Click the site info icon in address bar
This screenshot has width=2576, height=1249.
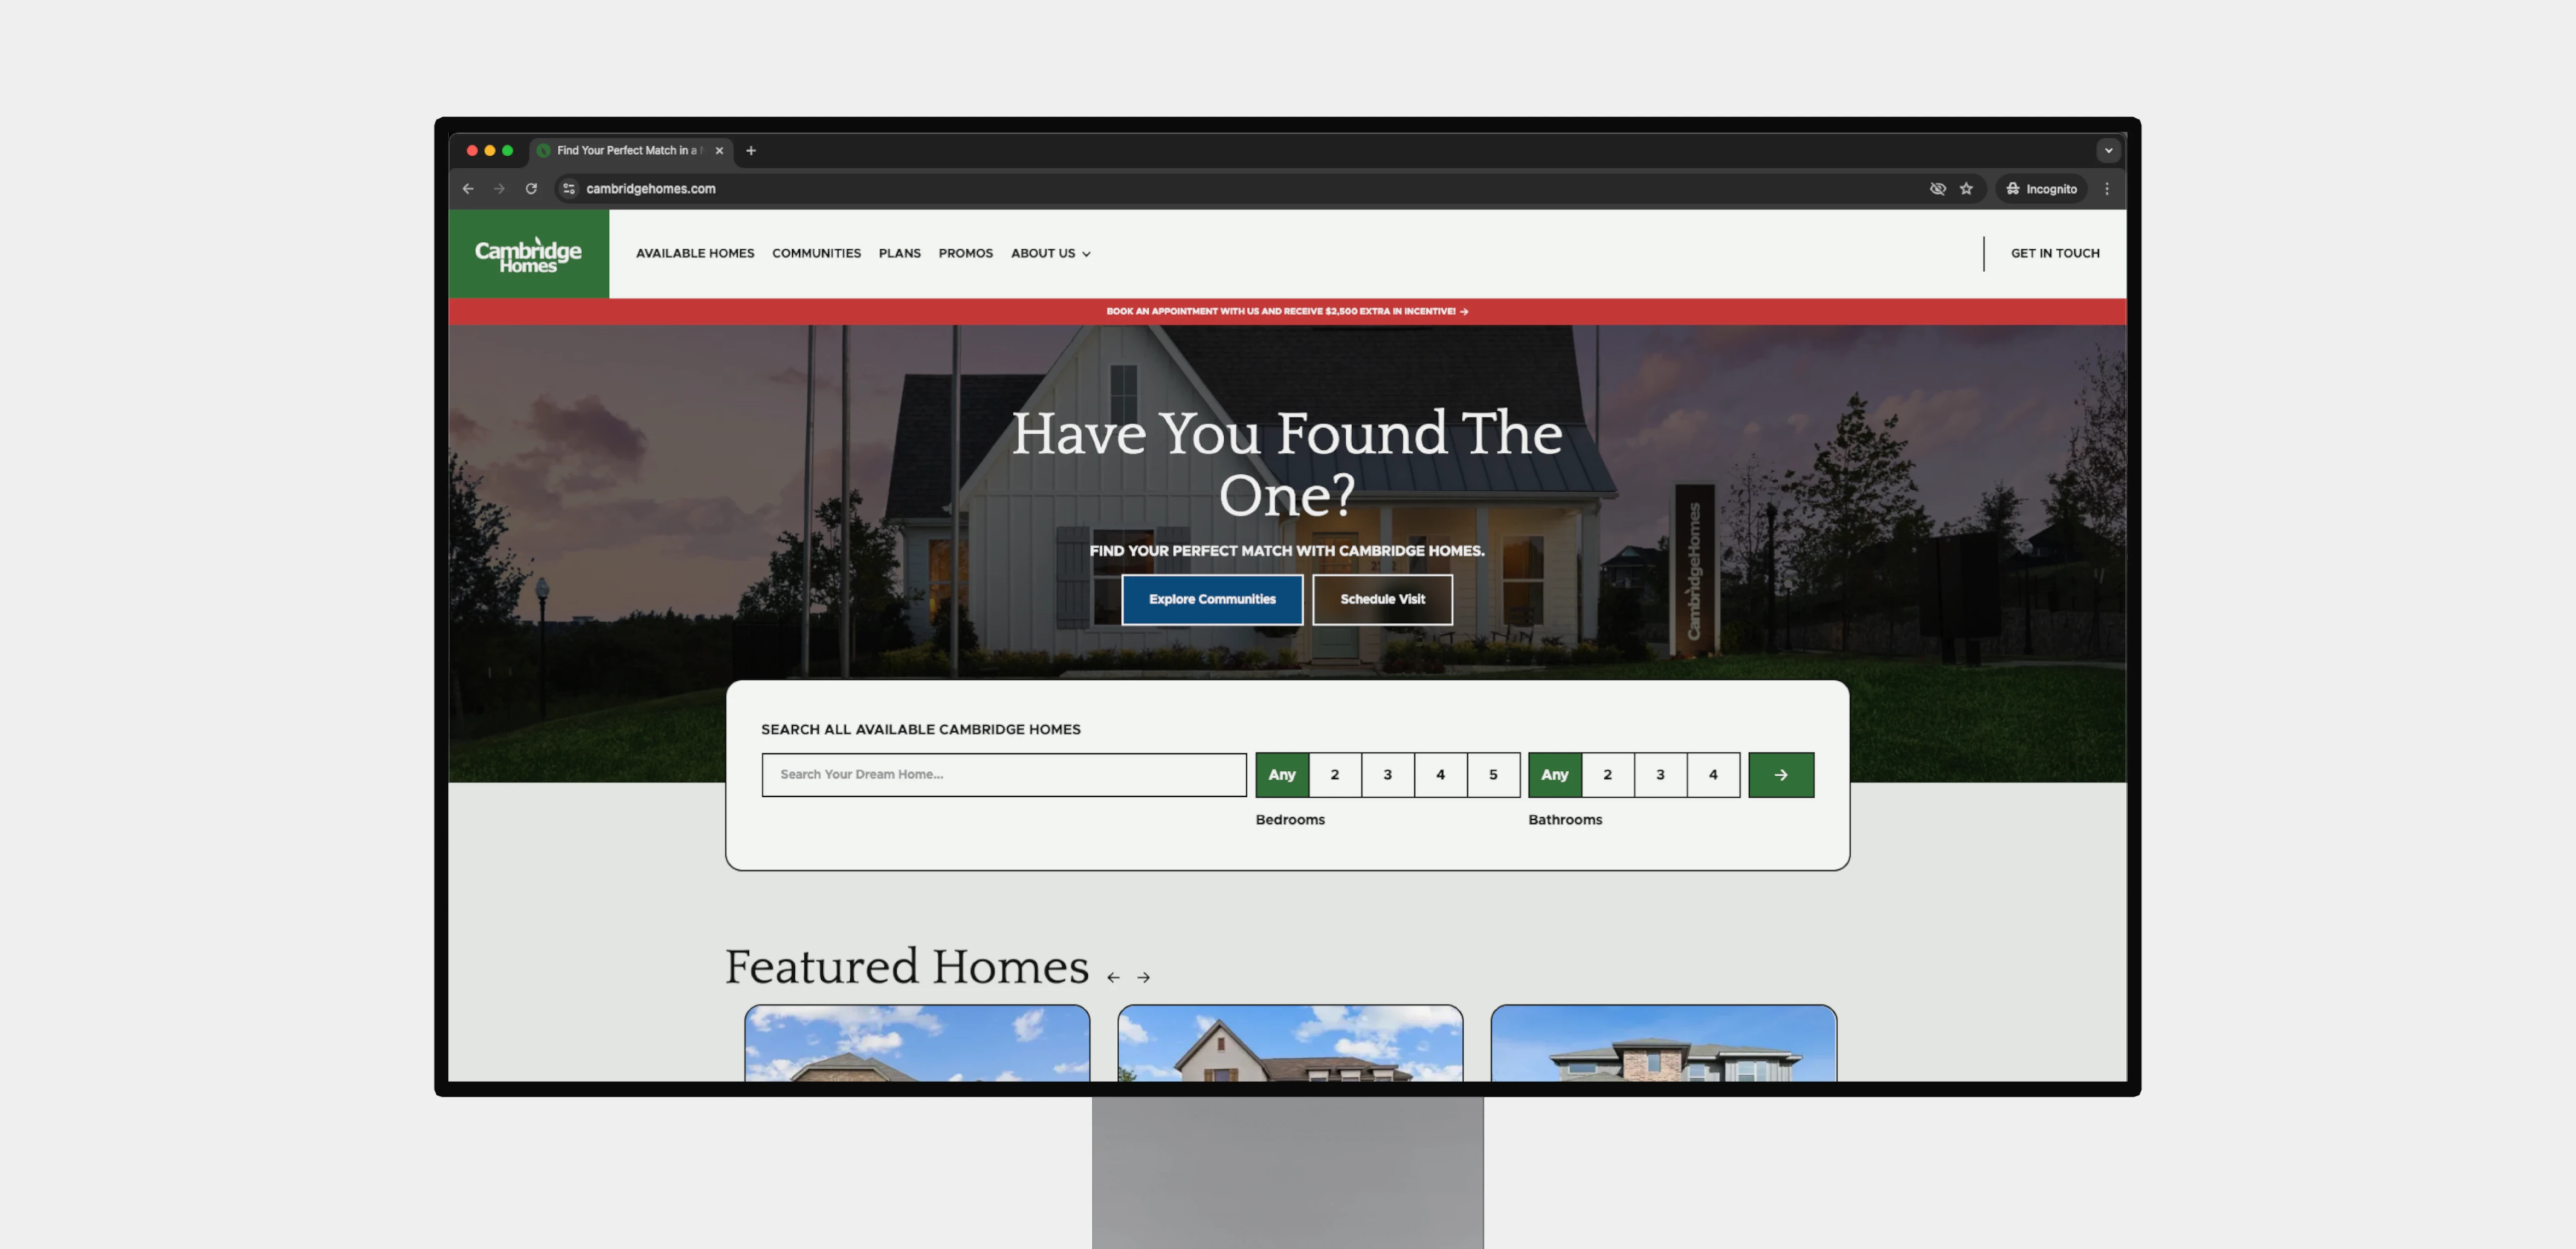click(x=569, y=188)
